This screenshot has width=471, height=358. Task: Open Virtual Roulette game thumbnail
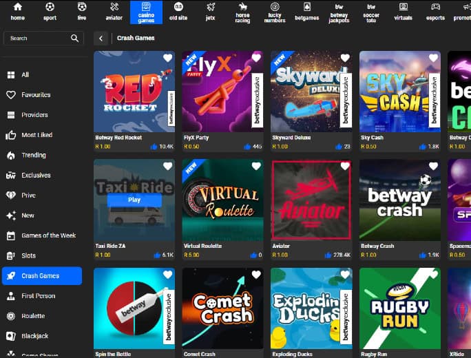pyautogui.click(x=222, y=200)
